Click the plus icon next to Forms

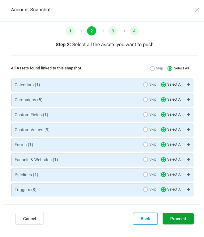click(x=188, y=145)
